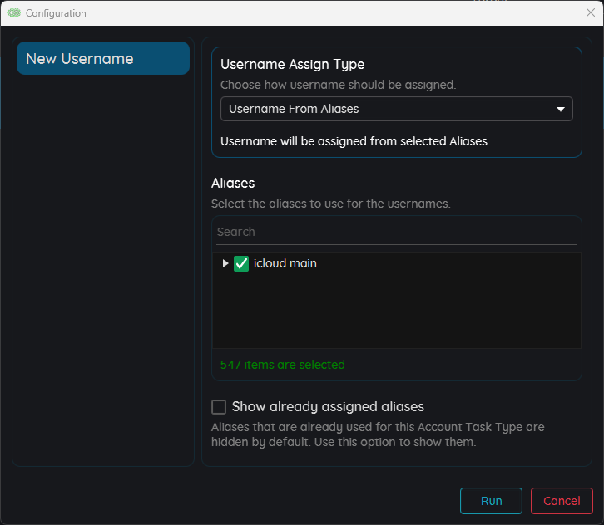Close the Configuration dialog window
604x525 pixels.
pyautogui.click(x=590, y=12)
